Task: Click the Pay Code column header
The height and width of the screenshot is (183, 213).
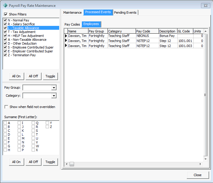Action: 147,31
